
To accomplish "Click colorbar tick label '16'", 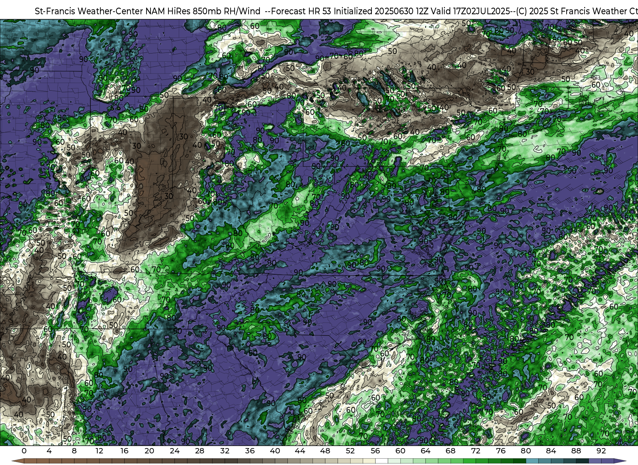I will (x=124, y=451).
